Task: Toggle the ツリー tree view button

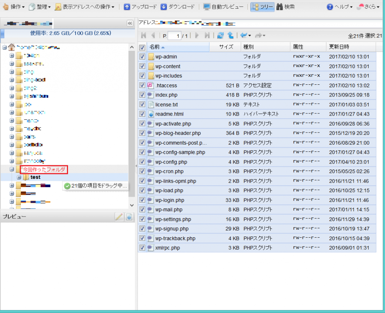Action: (262, 7)
